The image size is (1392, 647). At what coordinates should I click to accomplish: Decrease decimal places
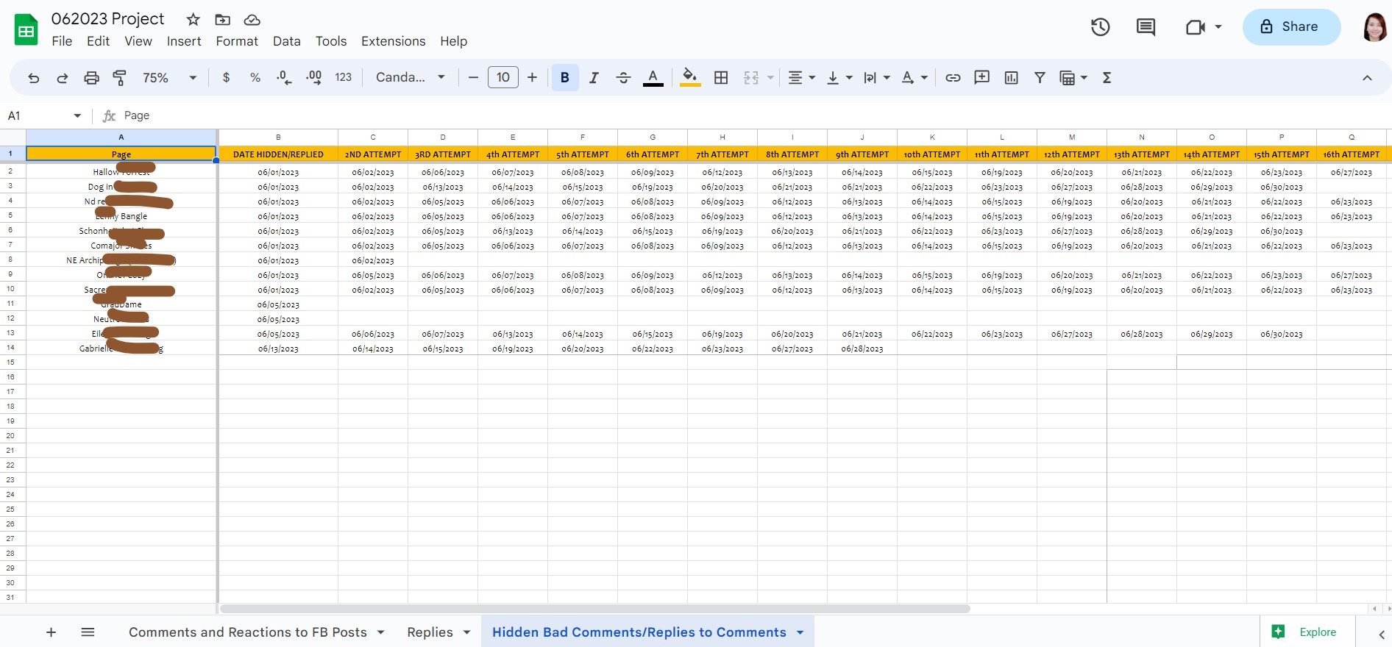tap(284, 77)
